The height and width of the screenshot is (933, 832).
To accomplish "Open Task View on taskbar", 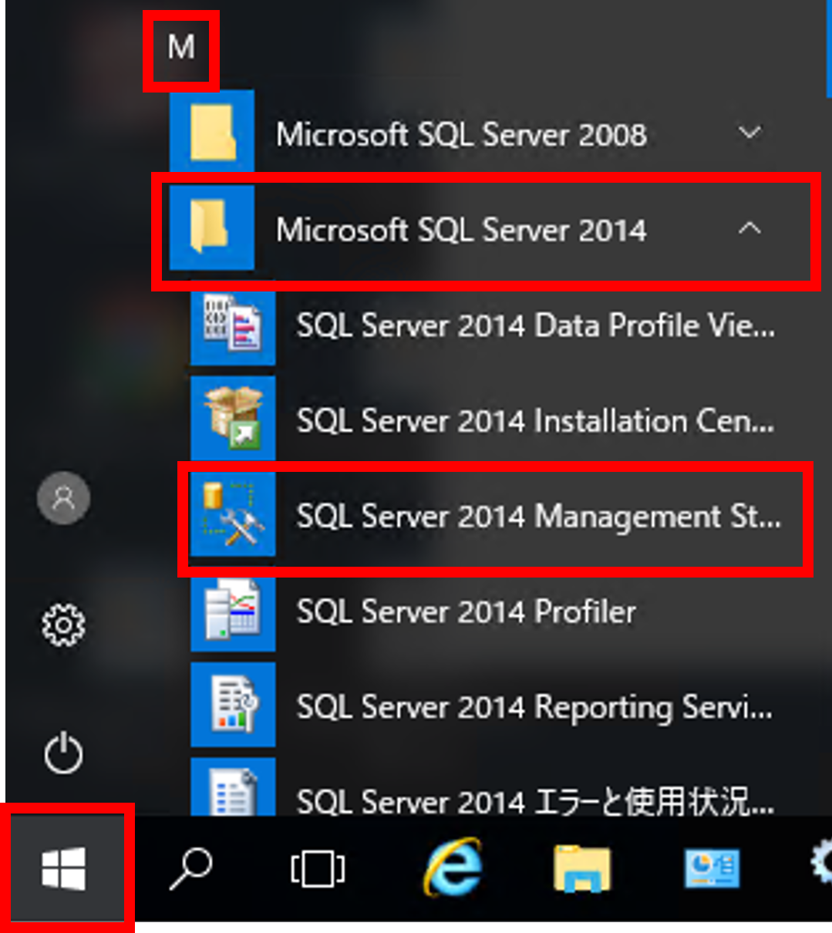I will click(318, 869).
